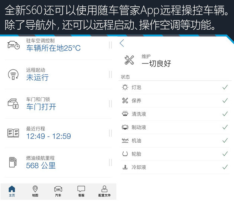Grab the handle on 驻车空调控制 row

click(x=110, y=45)
